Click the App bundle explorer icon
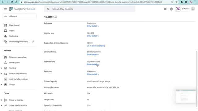Viewport: 198px width, 111px height. [6, 79]
